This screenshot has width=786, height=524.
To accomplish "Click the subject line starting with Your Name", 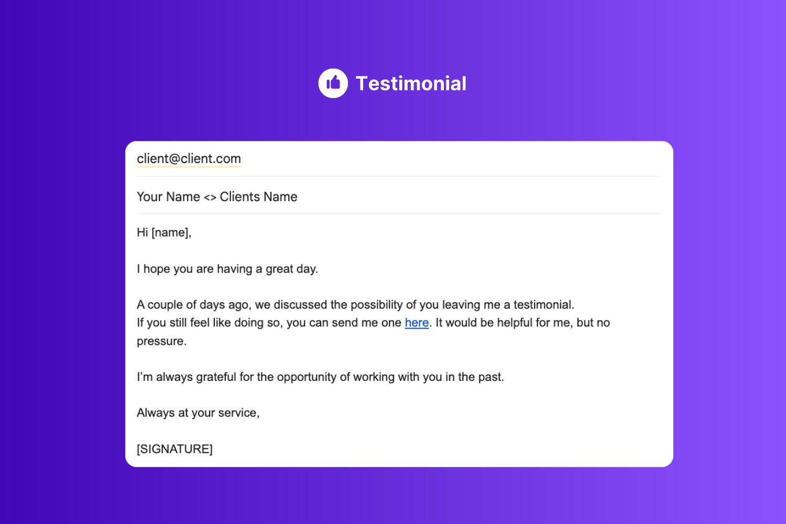I will pos(217,197).
